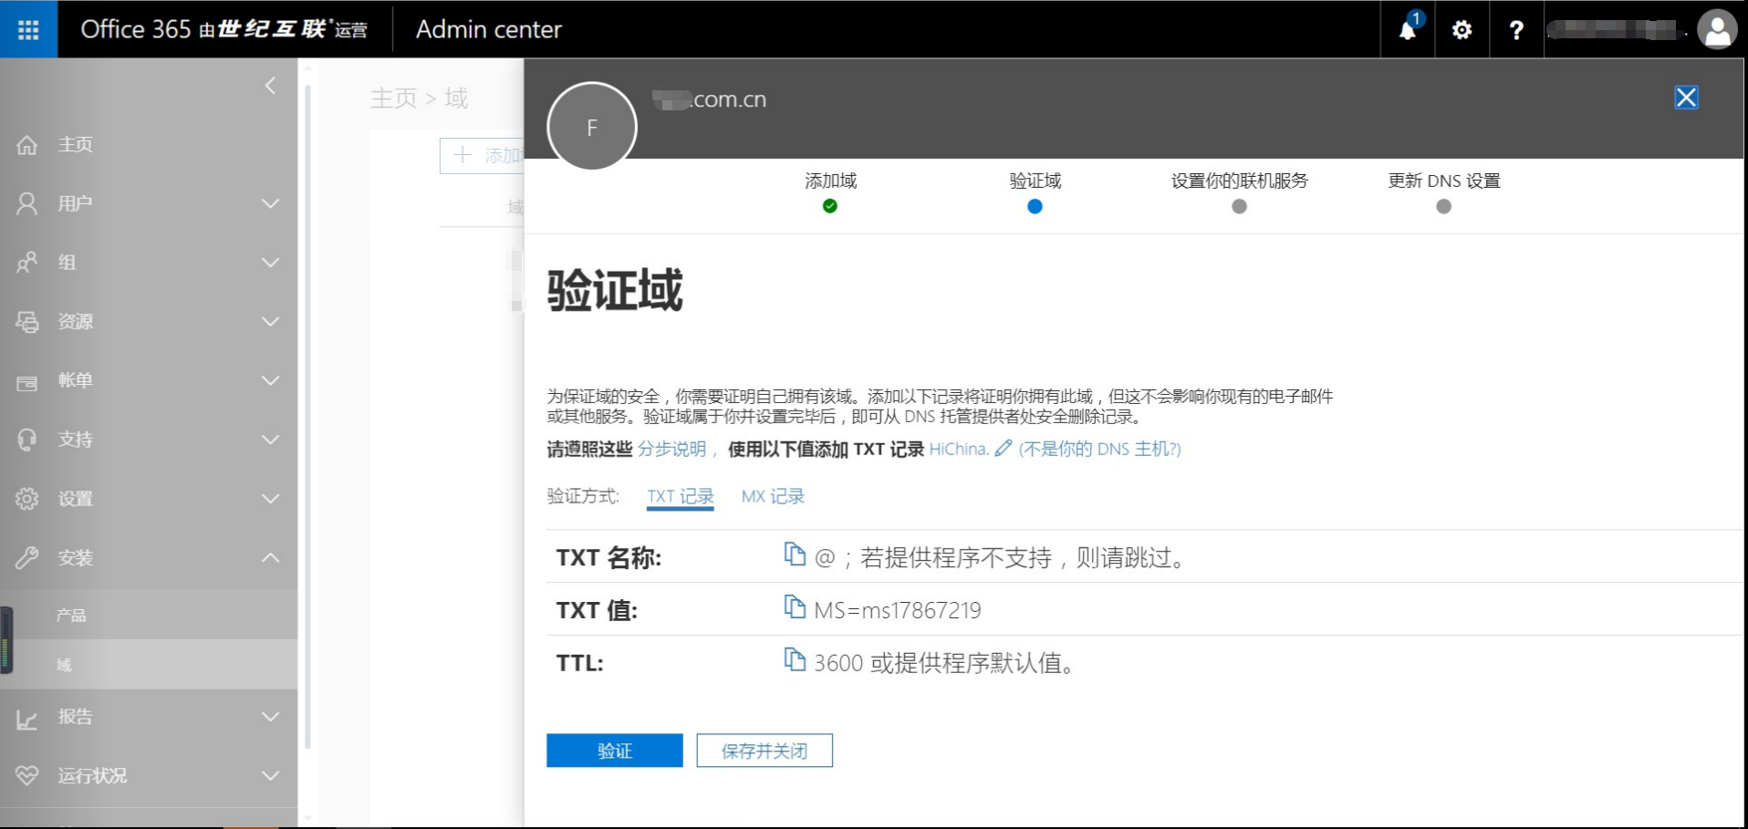Screen dimensions: 1748x829
Task: Click the wrench icon beside 安装
Action: pos(27,558)
